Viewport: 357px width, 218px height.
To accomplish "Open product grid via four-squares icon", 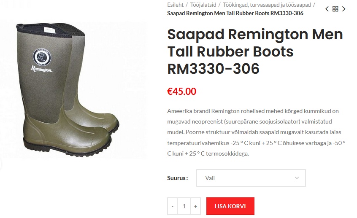I will pos(335,9).
